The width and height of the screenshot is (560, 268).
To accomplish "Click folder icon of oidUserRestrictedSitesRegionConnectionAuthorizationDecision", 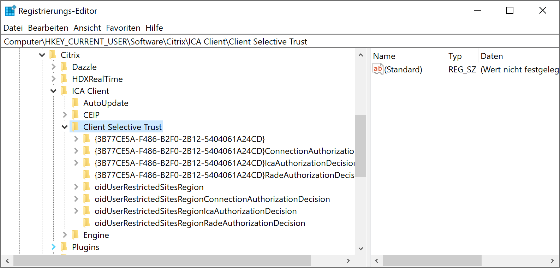I will [x=87, y=199].
